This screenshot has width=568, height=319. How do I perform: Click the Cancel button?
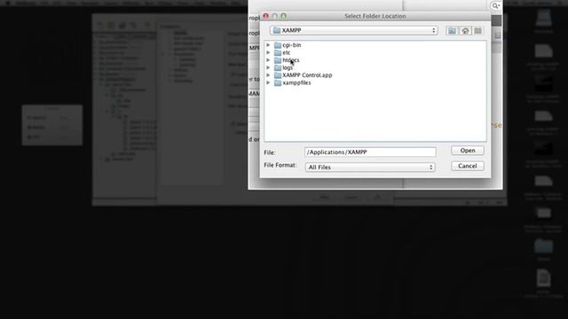point(468,166)
